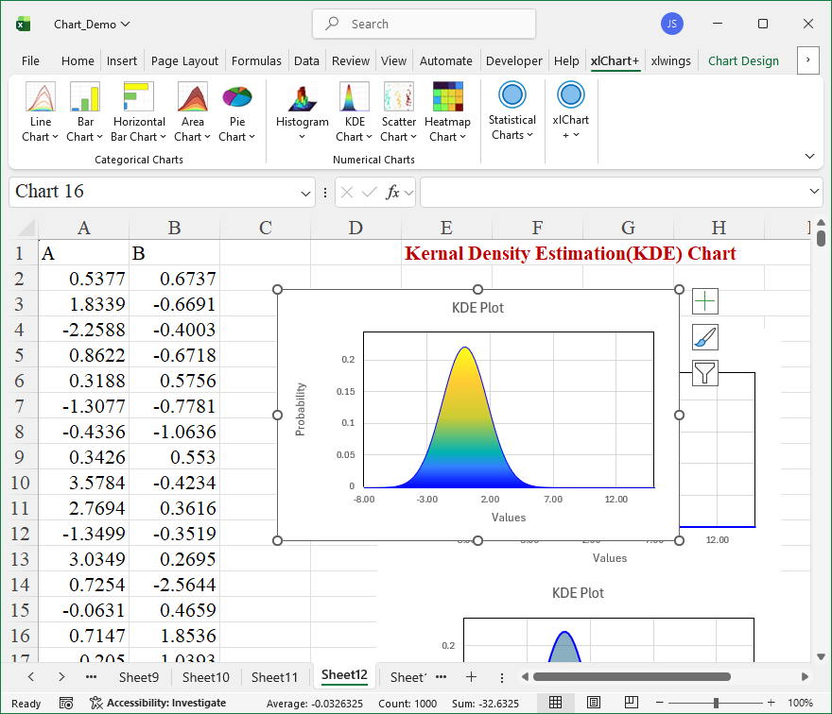This screenshot has height=714, width=832.
Task: Open Chart Elements plus button
Action: click(705, 301)
